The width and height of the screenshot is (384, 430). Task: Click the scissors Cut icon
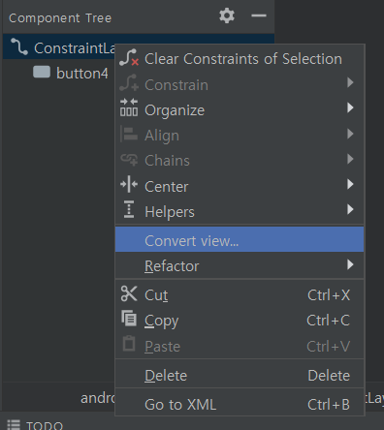click(129, 293)
